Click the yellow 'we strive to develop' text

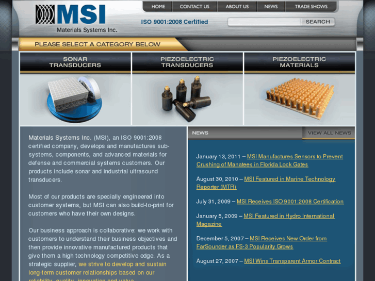coord(97,271)
